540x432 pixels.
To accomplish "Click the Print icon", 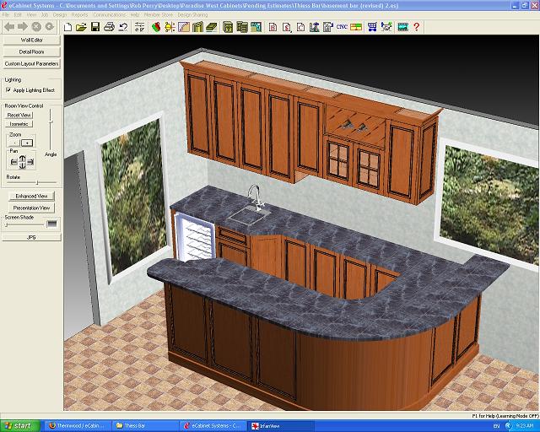I will pyautogui.click(x=109, y=27).
